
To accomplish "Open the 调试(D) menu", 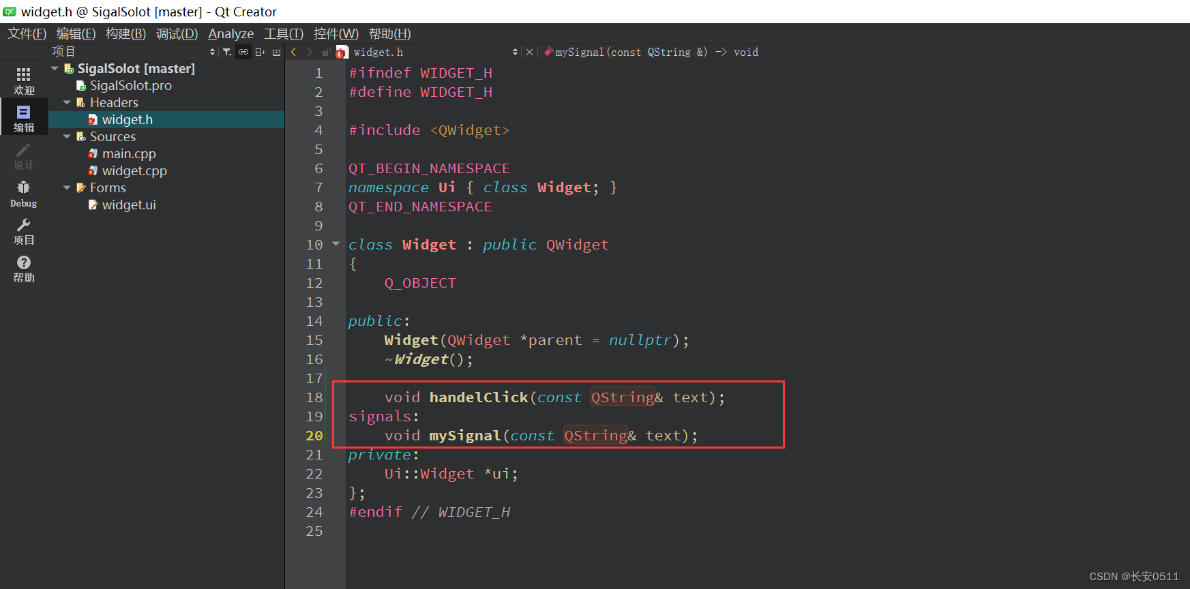I will coord(177,33).
